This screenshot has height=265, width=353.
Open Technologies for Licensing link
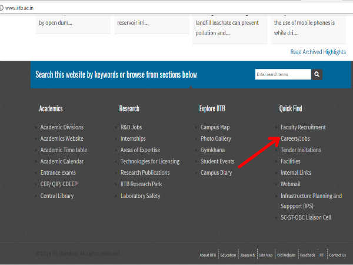tap(150, 161)
